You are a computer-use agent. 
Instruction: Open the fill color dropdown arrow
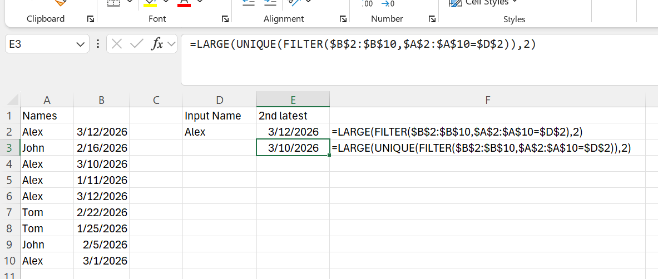coord(166,2)
